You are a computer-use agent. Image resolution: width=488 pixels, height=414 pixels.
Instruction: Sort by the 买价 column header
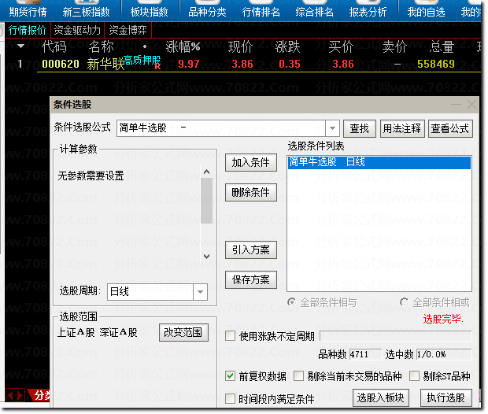click(341, 46)
